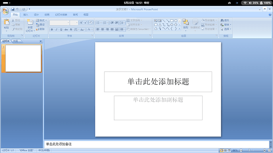This screenshot has height=153, width=273.
Task: Open Font Color dropdown arrow
Action: pos(92,30)
